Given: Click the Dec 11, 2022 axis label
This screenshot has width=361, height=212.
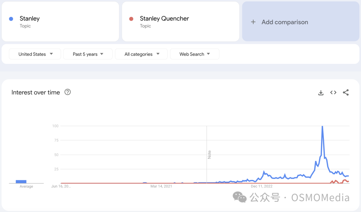Looking at the screenshot, I should coord(261,186).
